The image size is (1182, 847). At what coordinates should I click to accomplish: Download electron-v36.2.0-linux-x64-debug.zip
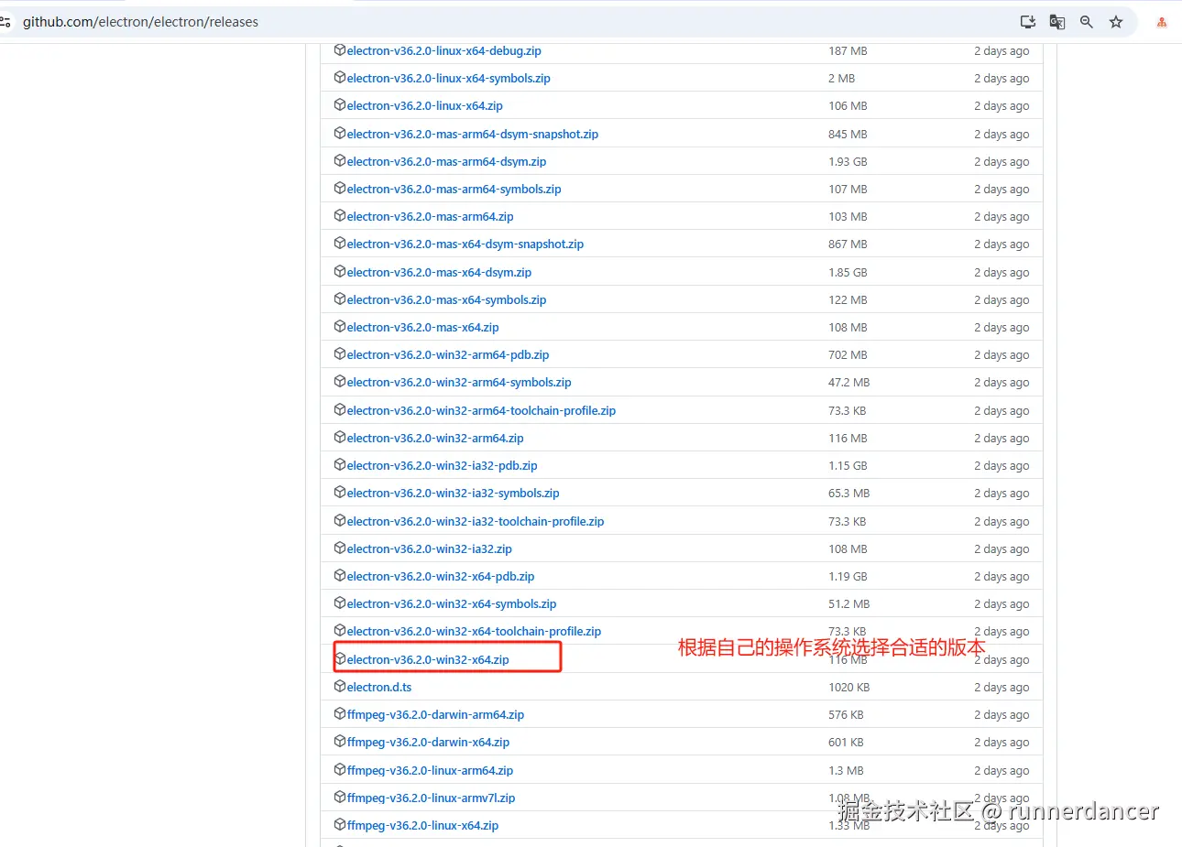click(443, 51)
